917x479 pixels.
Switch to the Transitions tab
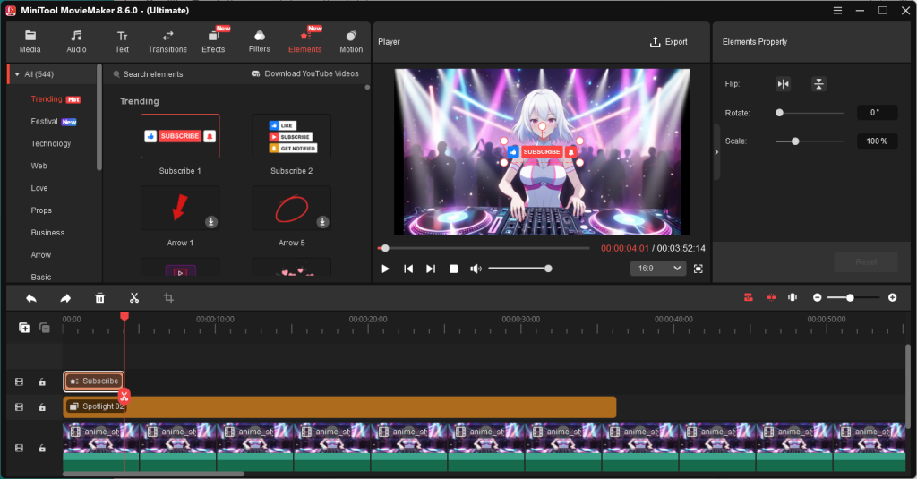(167, 41)
